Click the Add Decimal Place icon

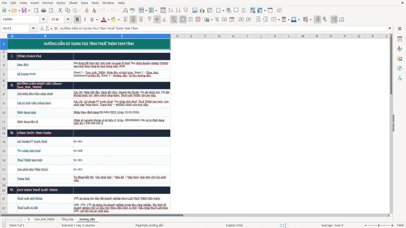tap(241, 20)
